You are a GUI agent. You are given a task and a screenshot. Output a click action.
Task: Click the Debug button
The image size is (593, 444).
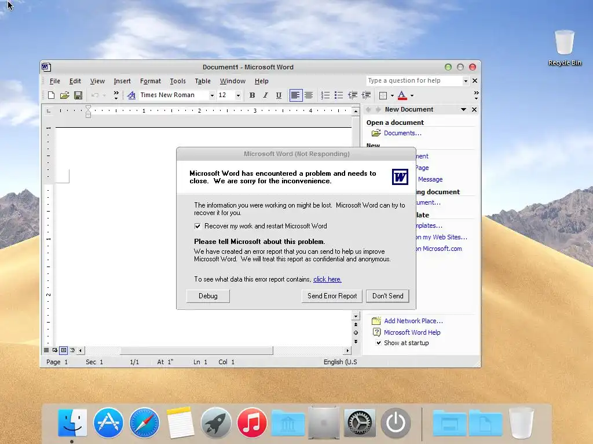(208, 296)
